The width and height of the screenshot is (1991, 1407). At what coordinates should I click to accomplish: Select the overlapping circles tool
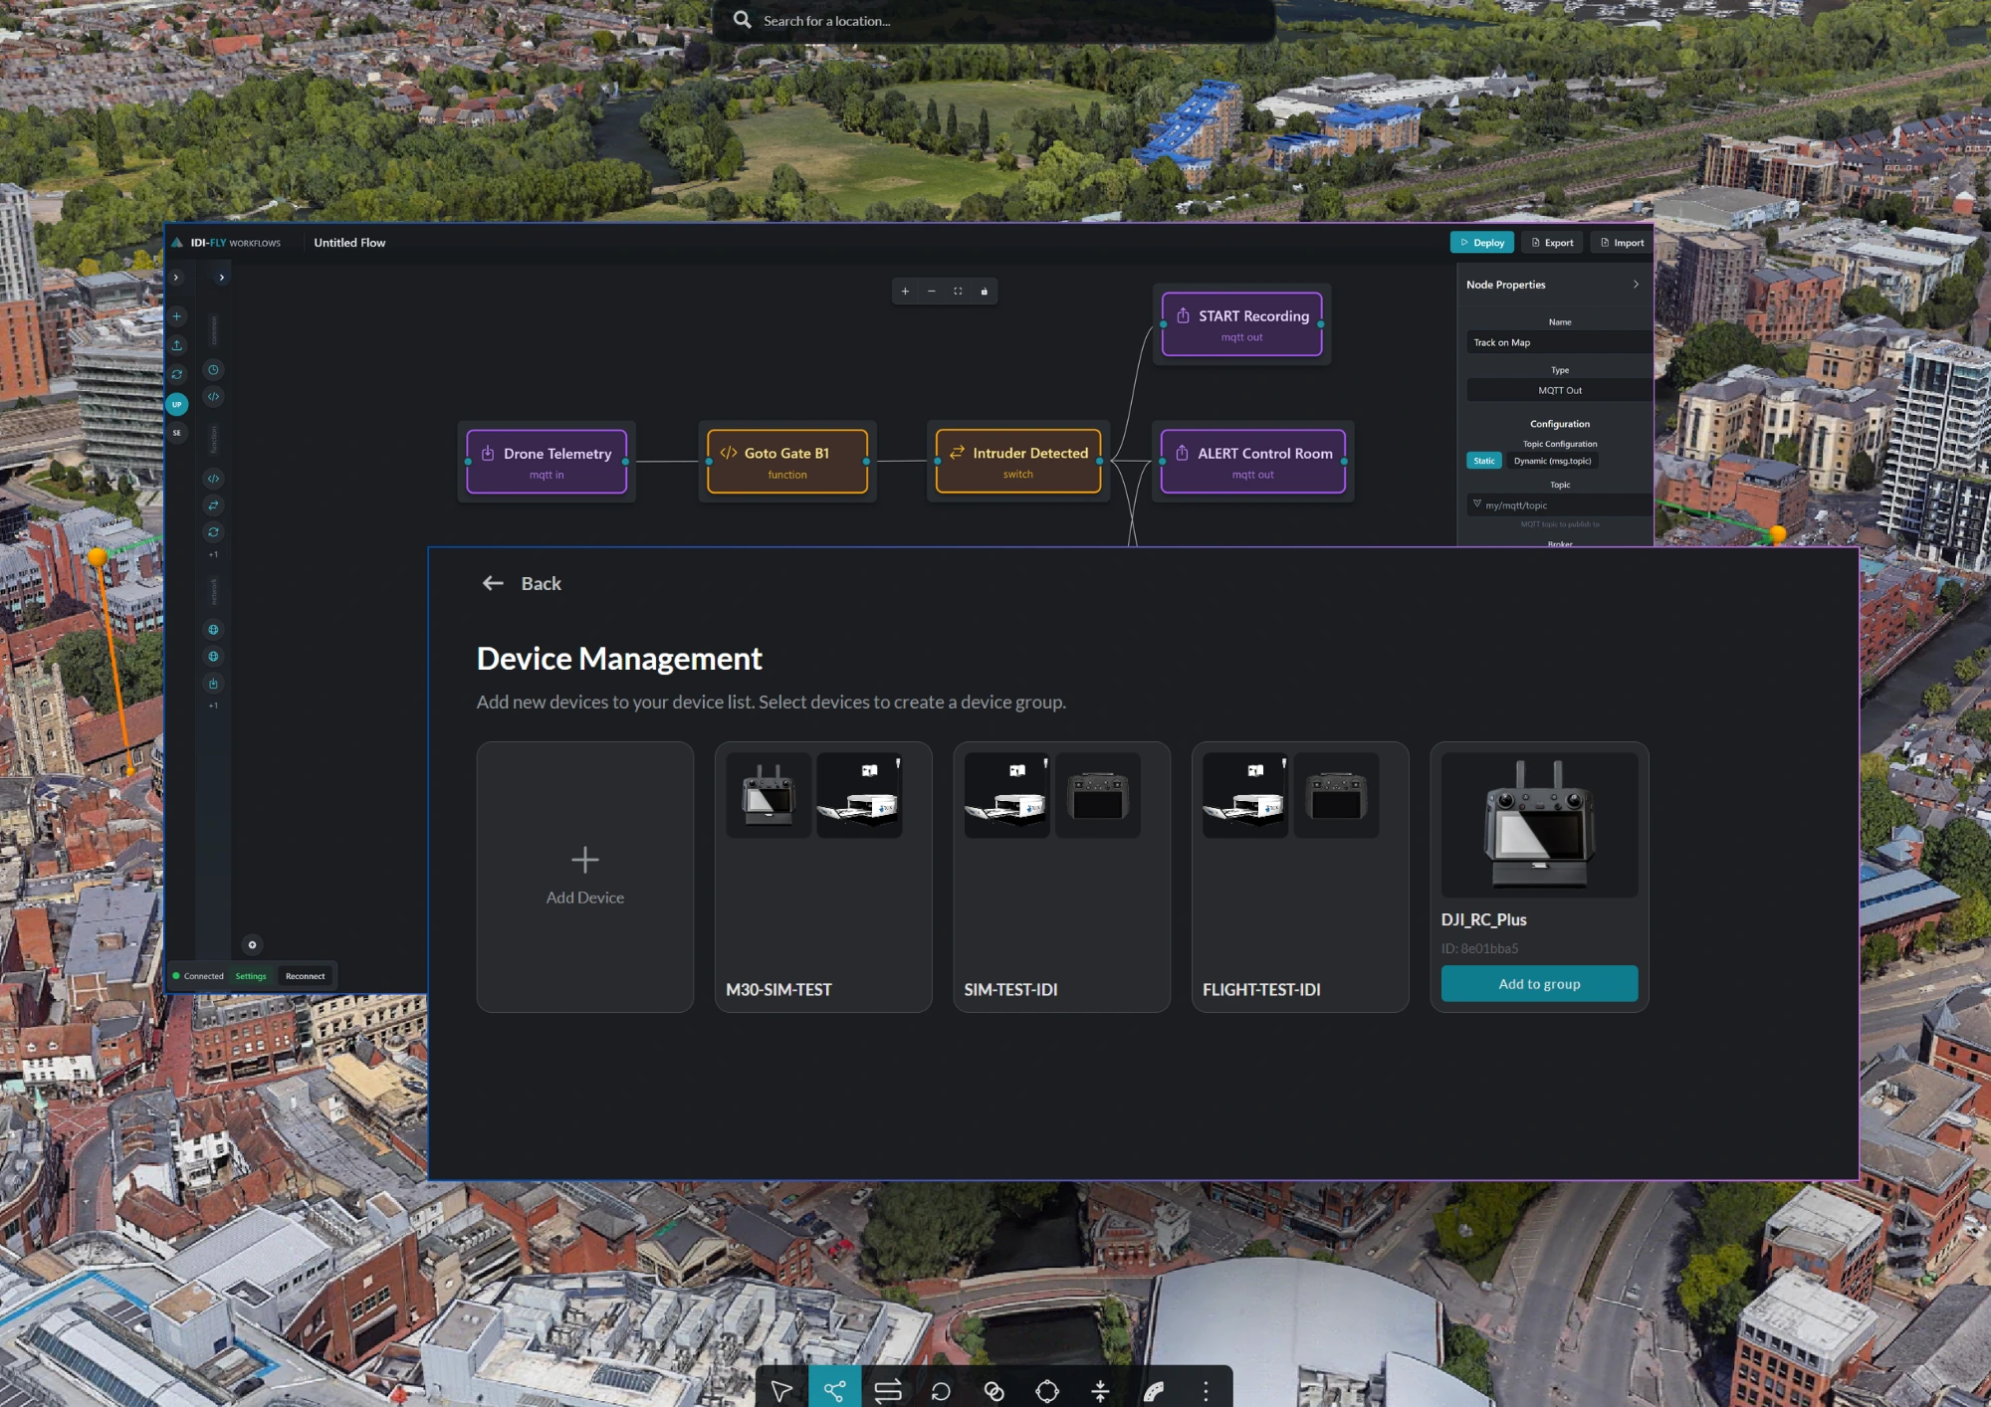(x=994, y=1390)
